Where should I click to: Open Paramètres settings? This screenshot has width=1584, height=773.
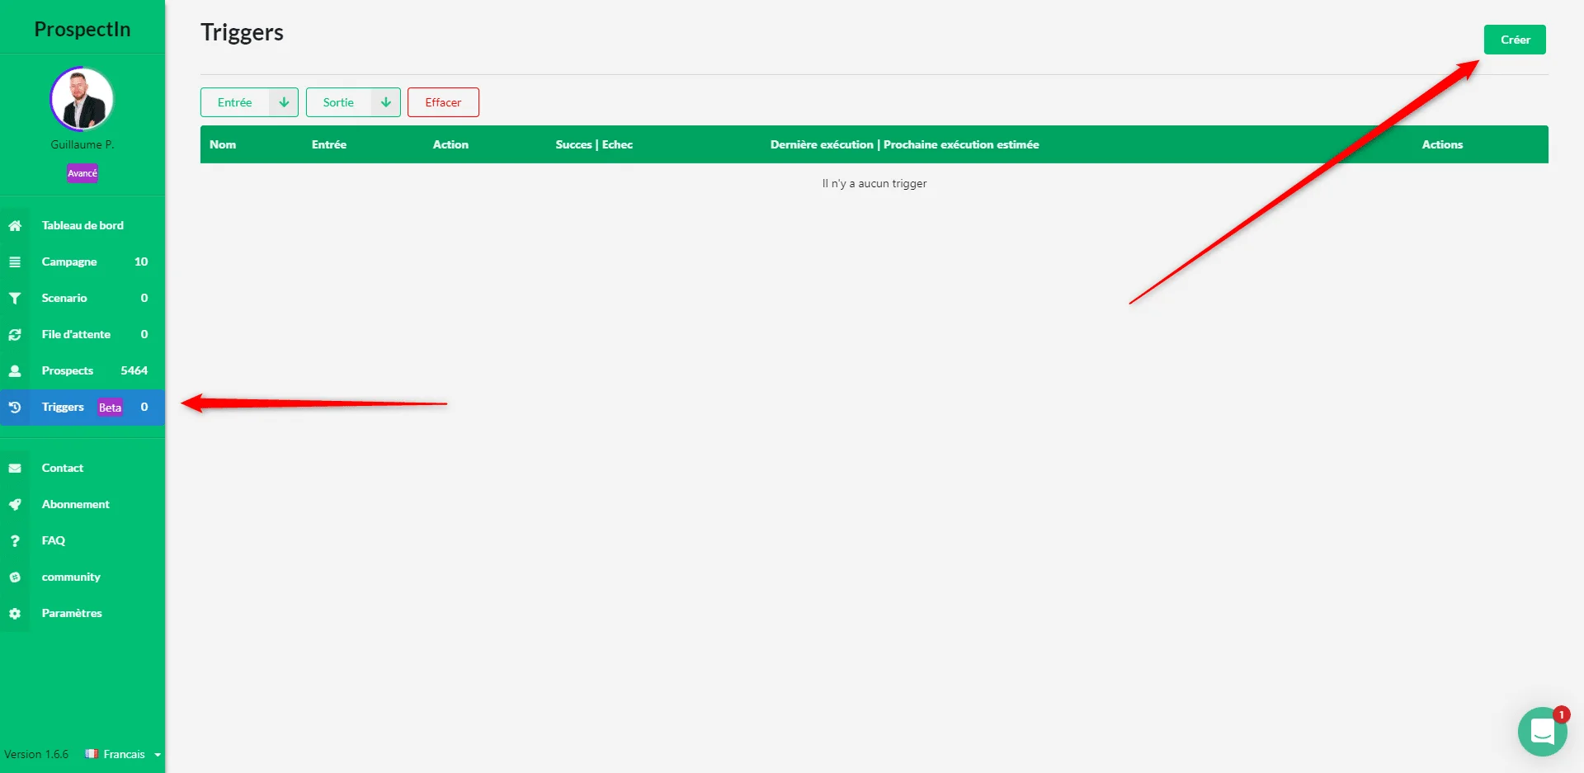click(82, 613)
